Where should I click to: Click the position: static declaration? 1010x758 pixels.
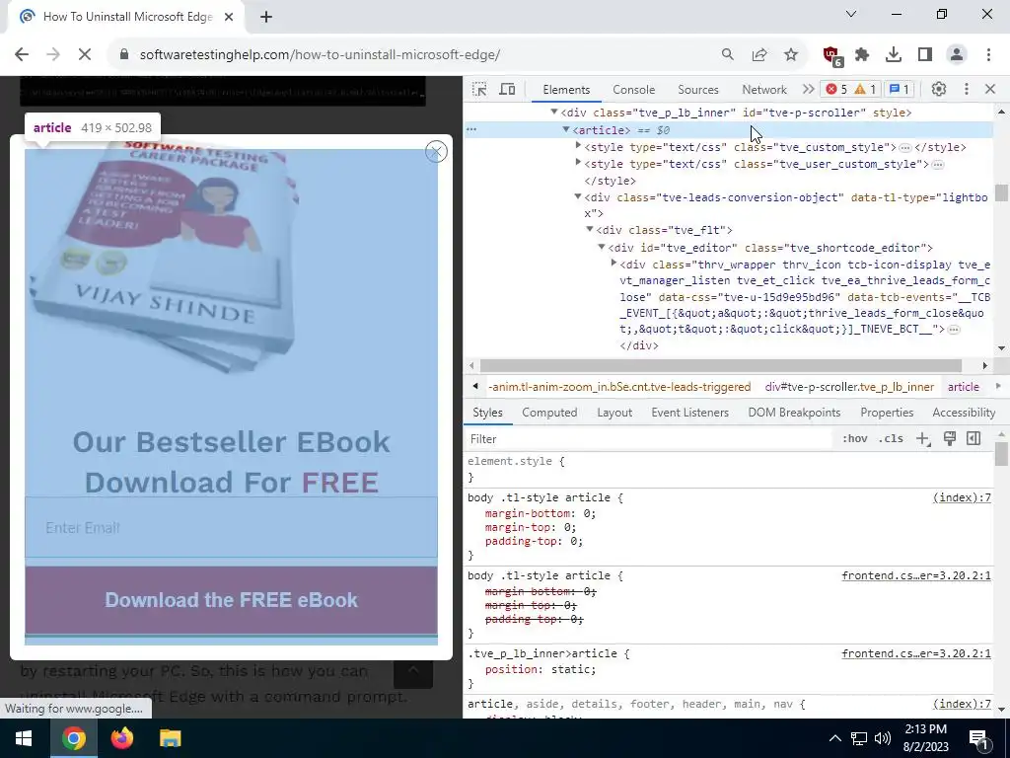[x=541, y=670]
